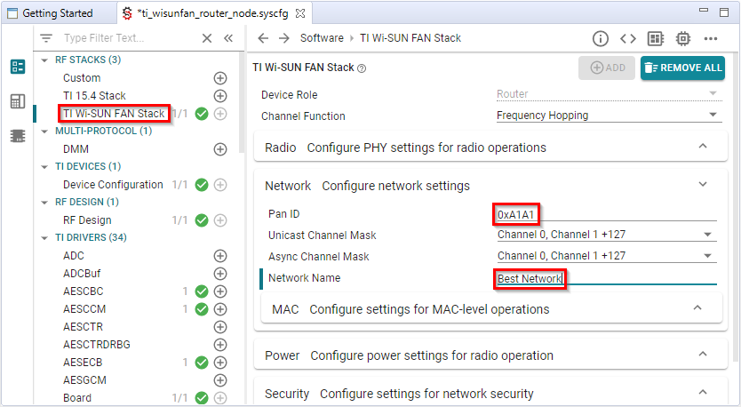The width and height of the screenshot is (741, 407).
Task: Click the info icon in header toolbar
Action: point(601,38)
